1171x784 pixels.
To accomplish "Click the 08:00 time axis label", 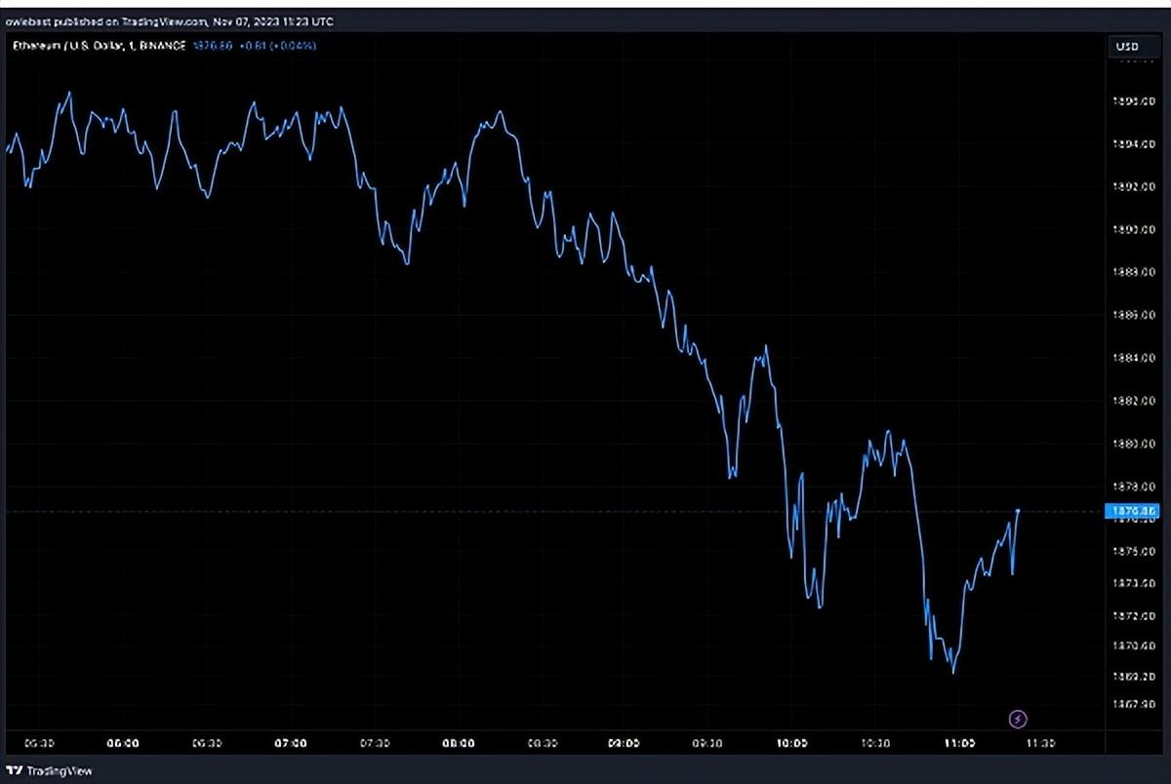I will coord(459,743).
